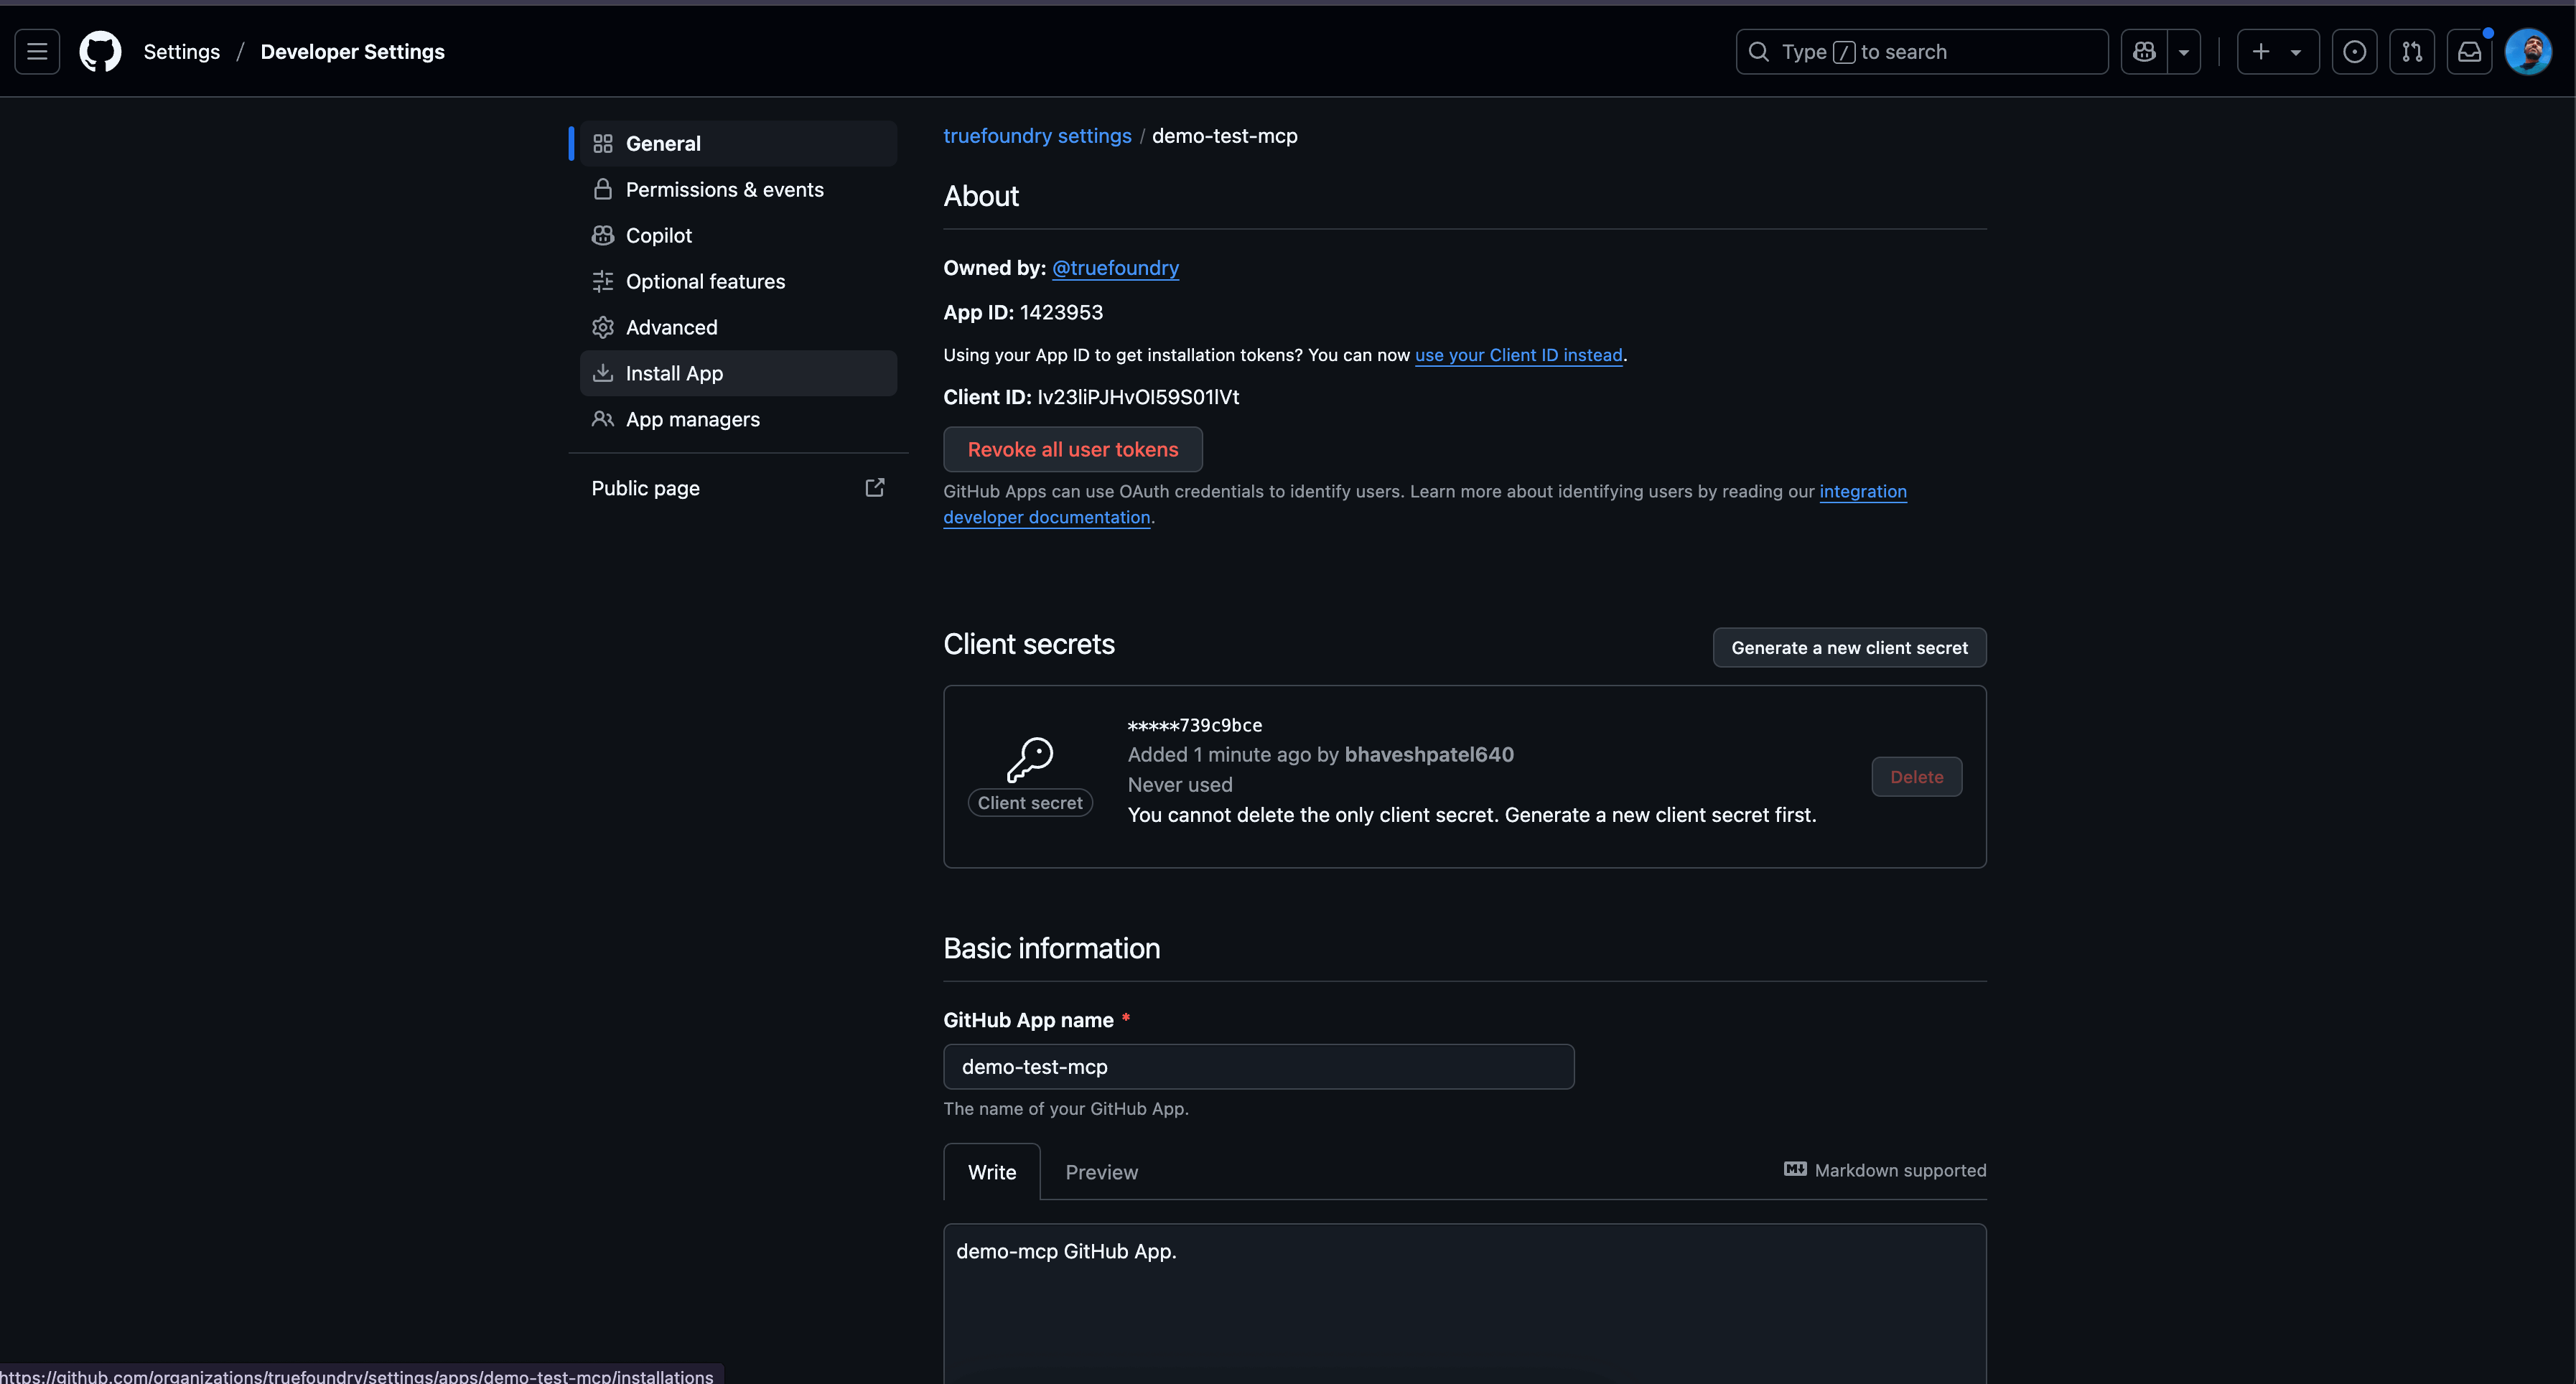Click the Public page external link icon
This screenshot has width=2576, height=1384.
[874, 488]
